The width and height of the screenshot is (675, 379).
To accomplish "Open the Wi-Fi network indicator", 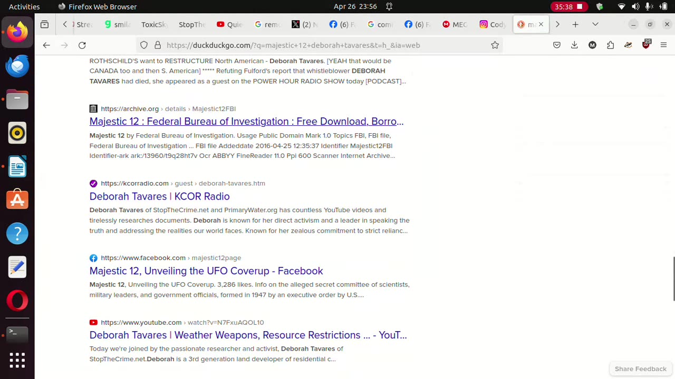I will point(621,7).
